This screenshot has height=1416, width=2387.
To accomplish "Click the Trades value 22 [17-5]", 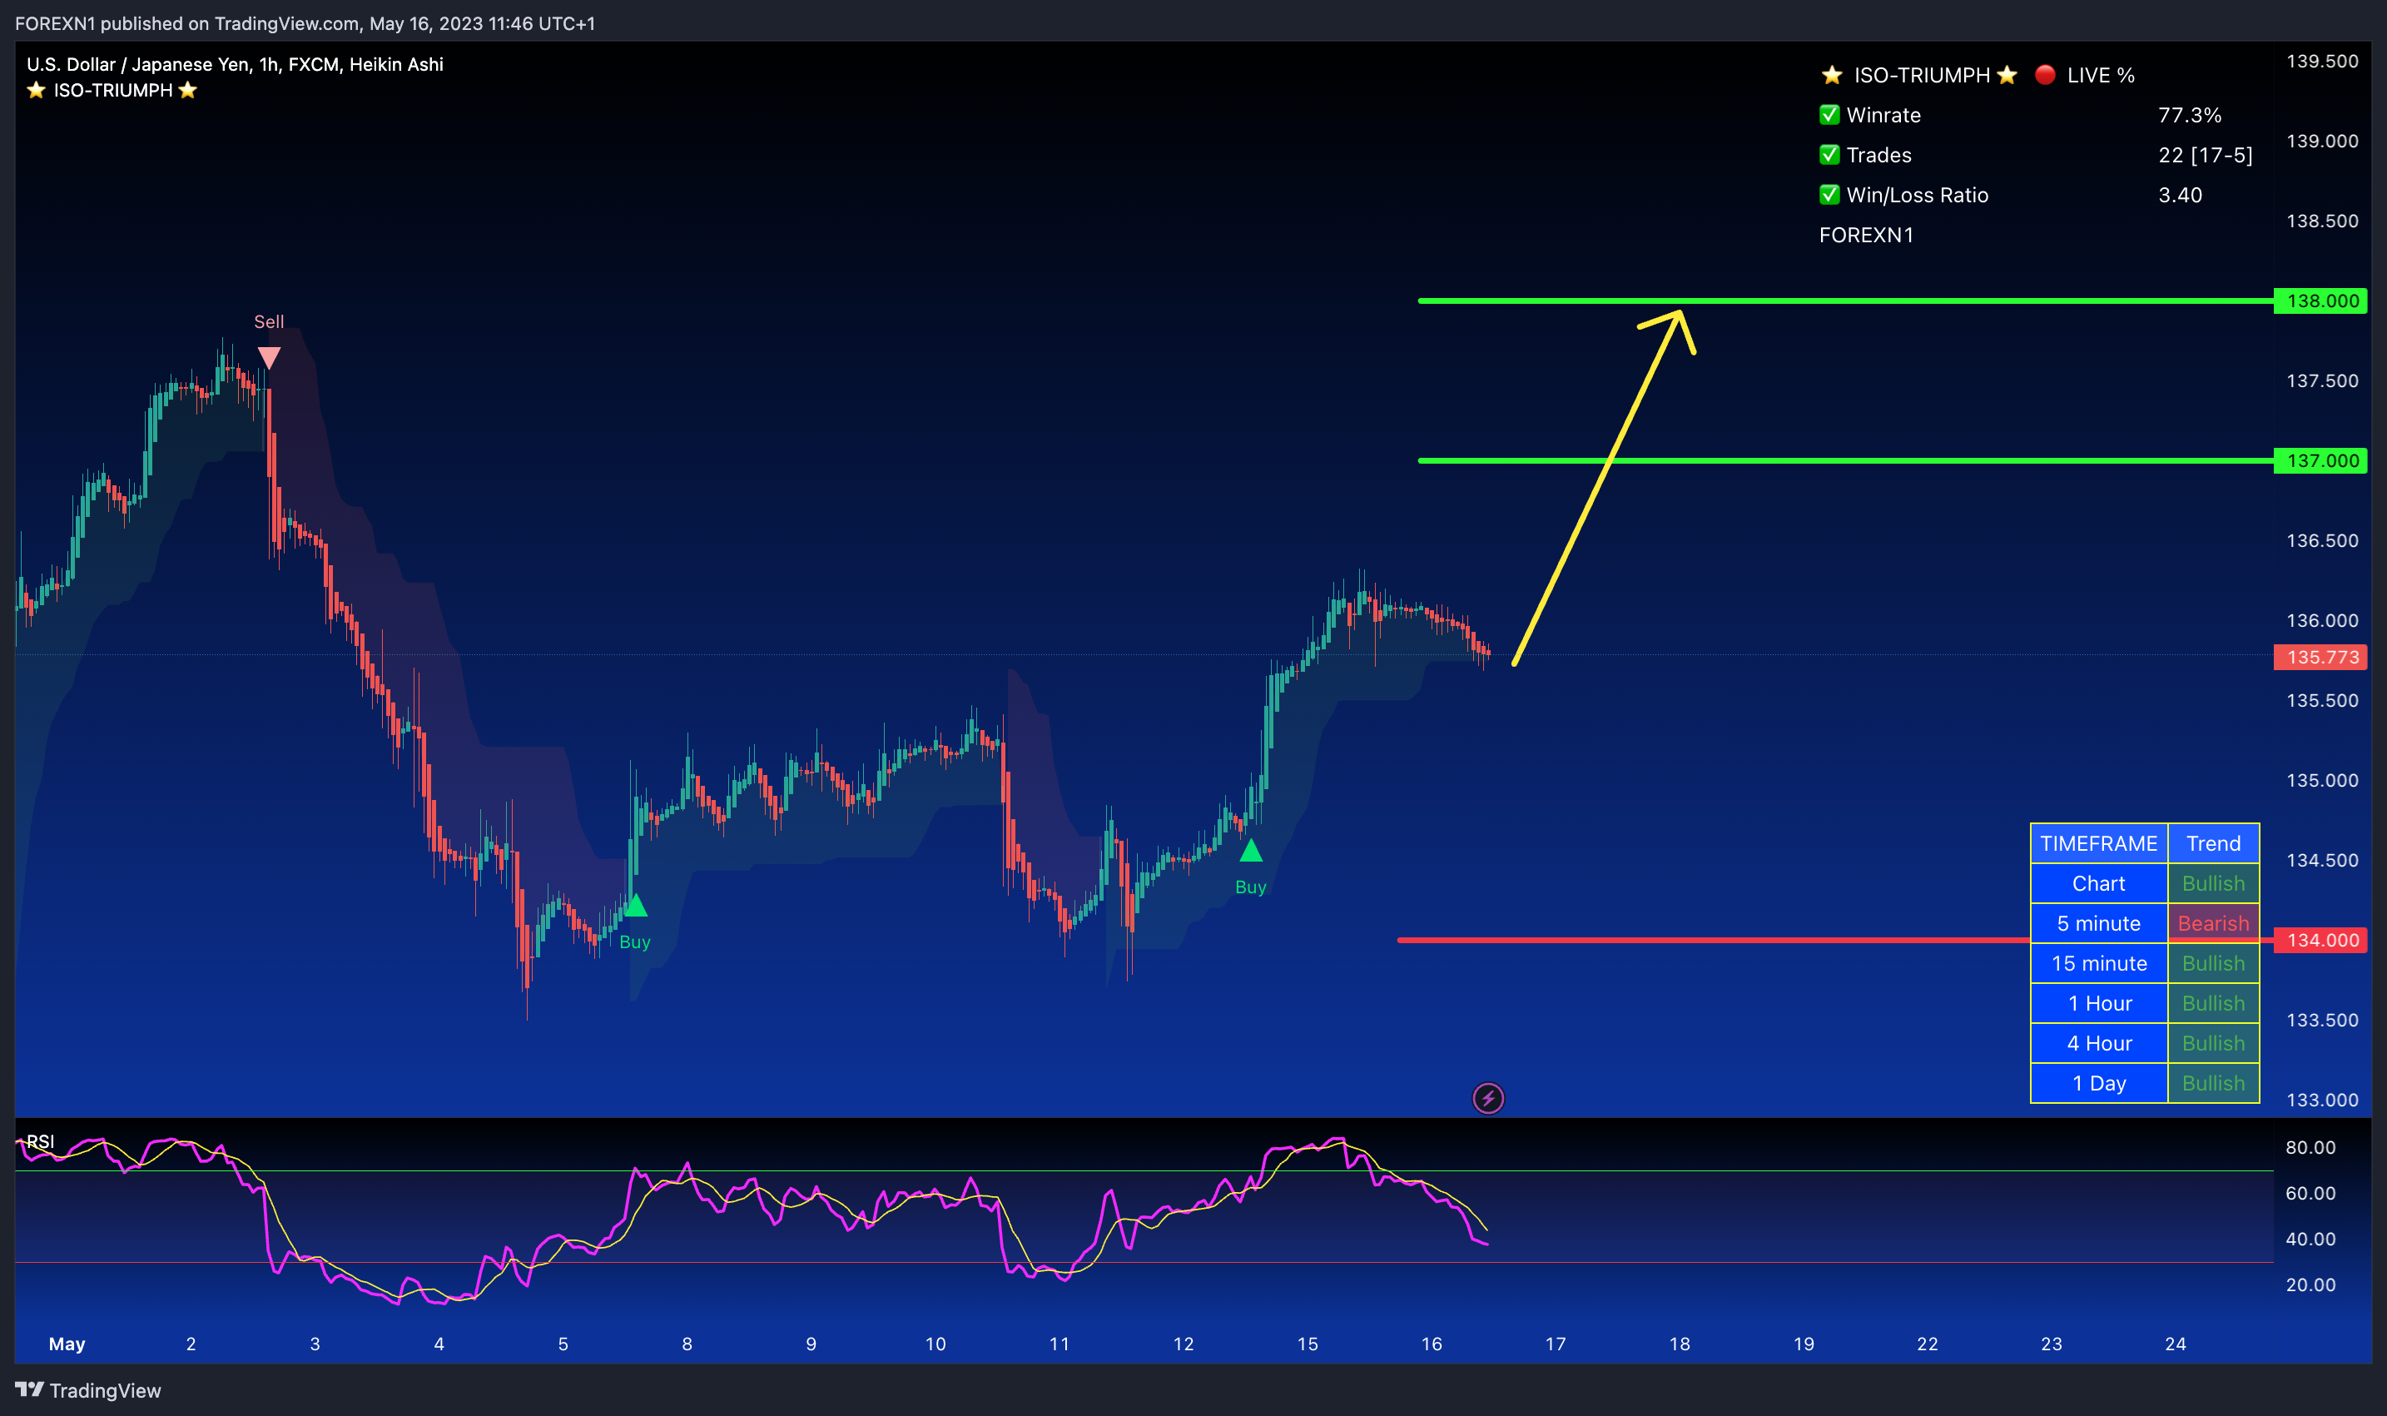I will click(x=2206, y=155).
